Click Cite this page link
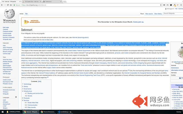183x114 pixels. pos(7,74)
